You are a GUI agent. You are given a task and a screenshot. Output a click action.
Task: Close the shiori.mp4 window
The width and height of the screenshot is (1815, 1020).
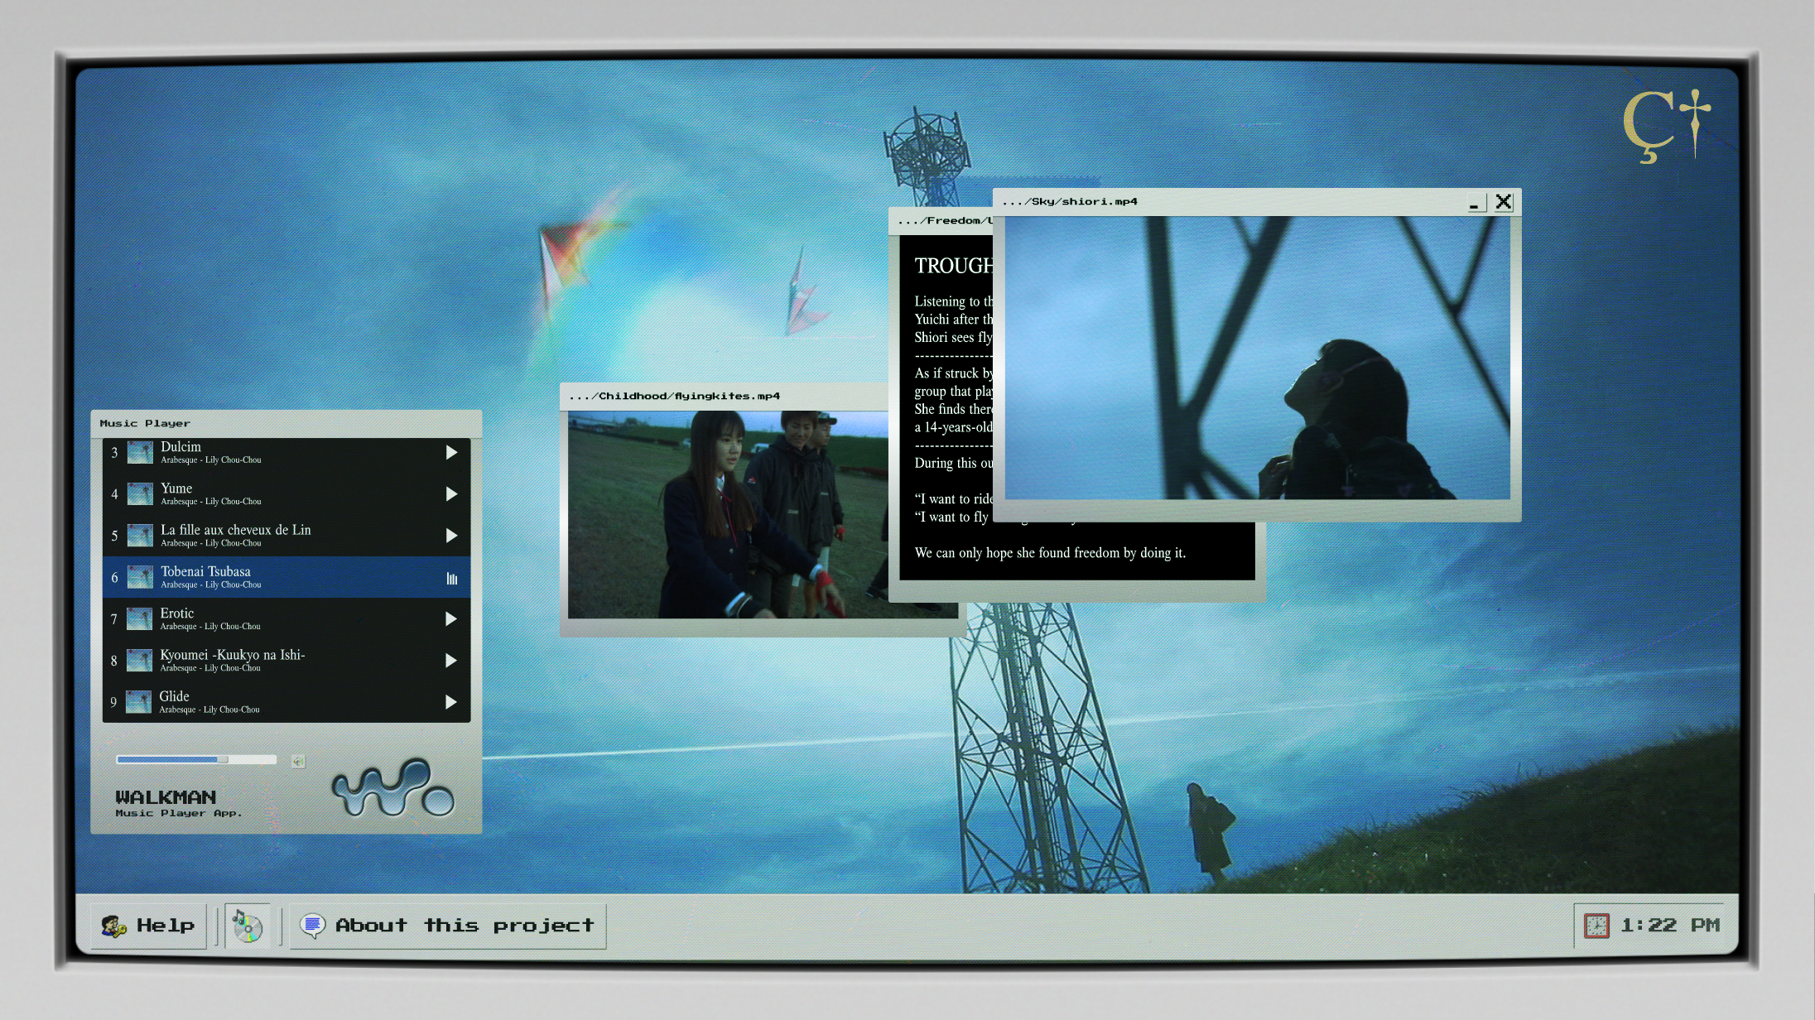coord(1504,202)
